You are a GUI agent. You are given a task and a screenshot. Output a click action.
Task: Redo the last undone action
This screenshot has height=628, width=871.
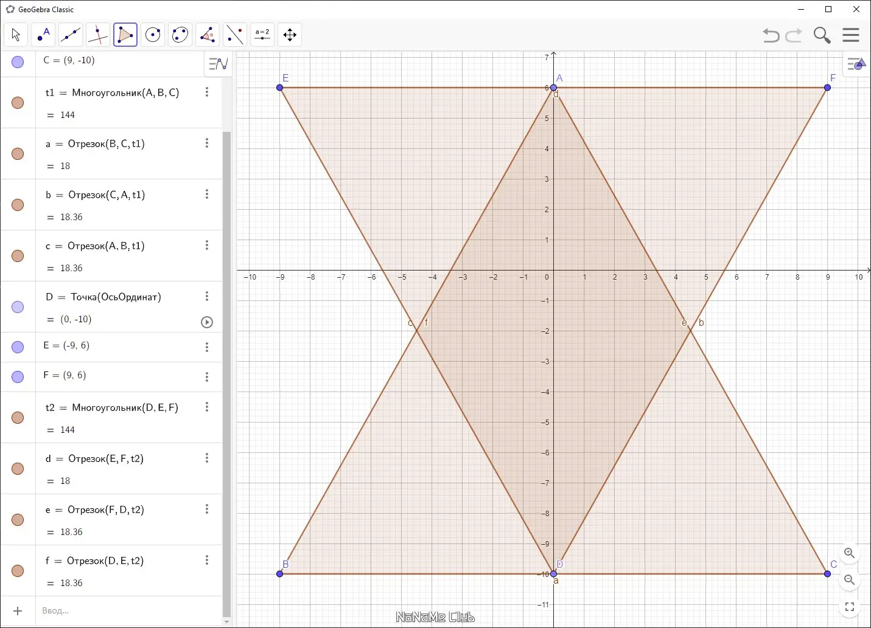794,35
